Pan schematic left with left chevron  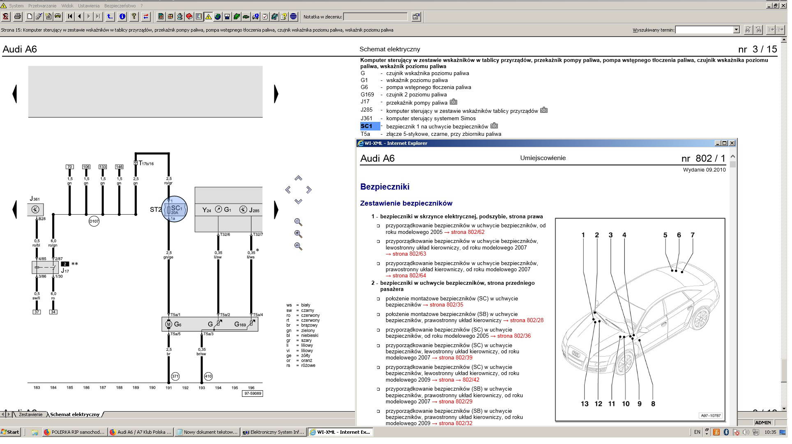[288, 190]
